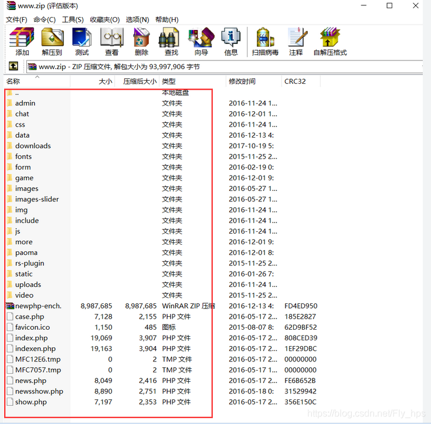Sort by Packed size (压缩后大小) header
Screen dimensions: 431x424
pyautogui.click(x=137, y=81)
